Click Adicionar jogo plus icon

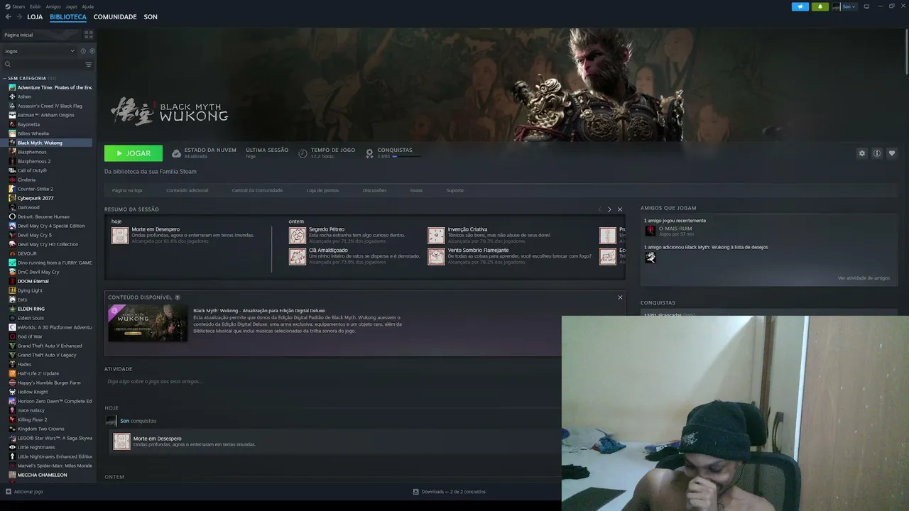9,491
